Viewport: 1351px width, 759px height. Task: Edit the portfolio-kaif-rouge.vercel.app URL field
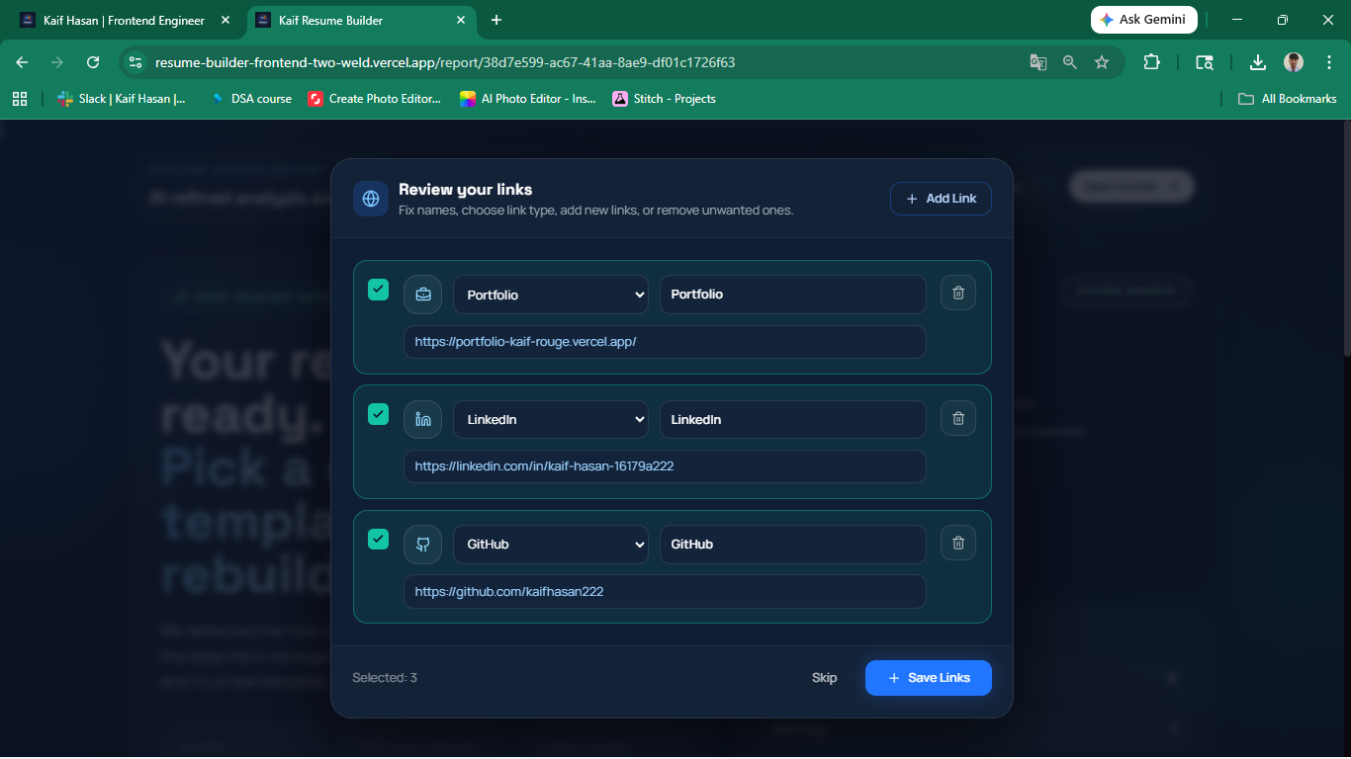coord(665,342)
